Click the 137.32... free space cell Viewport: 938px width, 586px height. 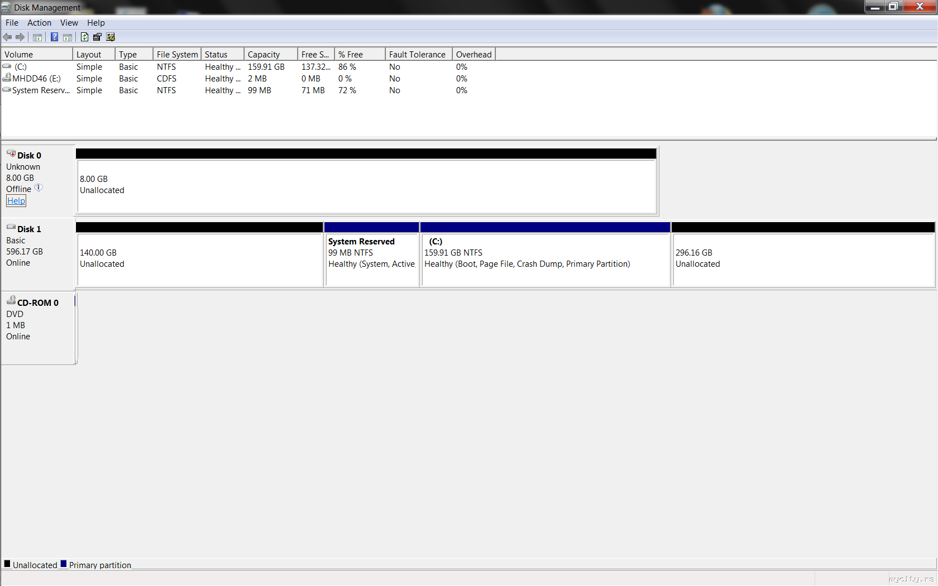click(x=316, y=67)
